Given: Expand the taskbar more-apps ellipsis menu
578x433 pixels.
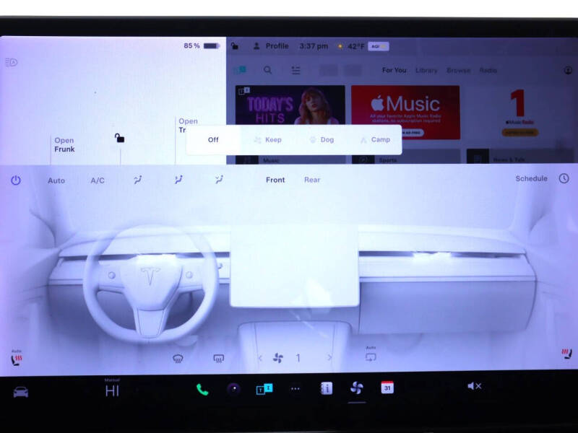Looking at the screenshot, I should click(295, 388).
